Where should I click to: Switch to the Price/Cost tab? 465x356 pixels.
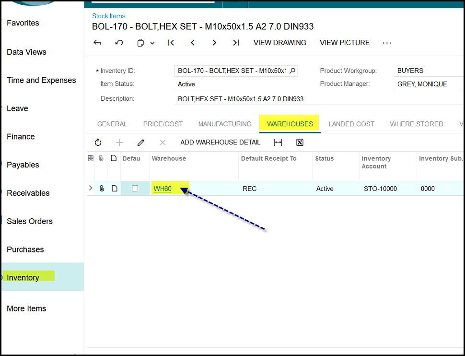163,124
